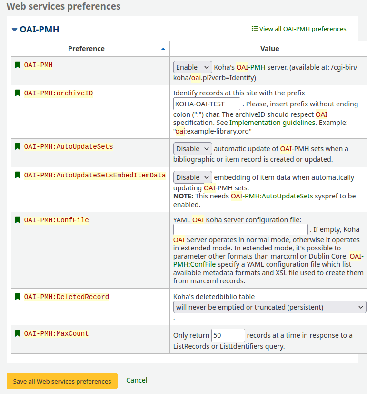
Task: Click the MaxCount records field showing 50
Action: point(228,335)
